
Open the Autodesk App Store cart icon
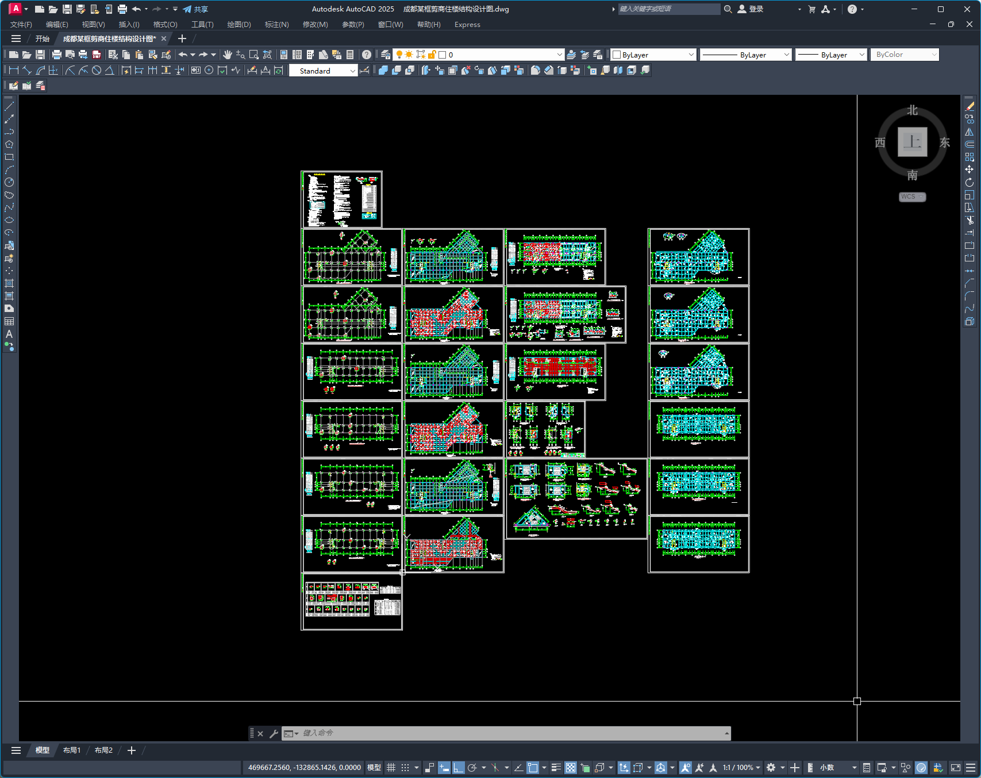tap(811, 9)
